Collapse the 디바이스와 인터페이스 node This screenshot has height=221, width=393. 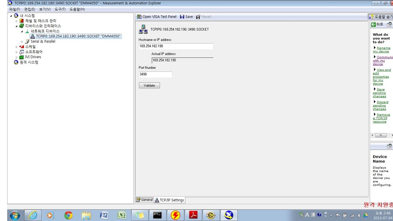click(x=17, y=26)
